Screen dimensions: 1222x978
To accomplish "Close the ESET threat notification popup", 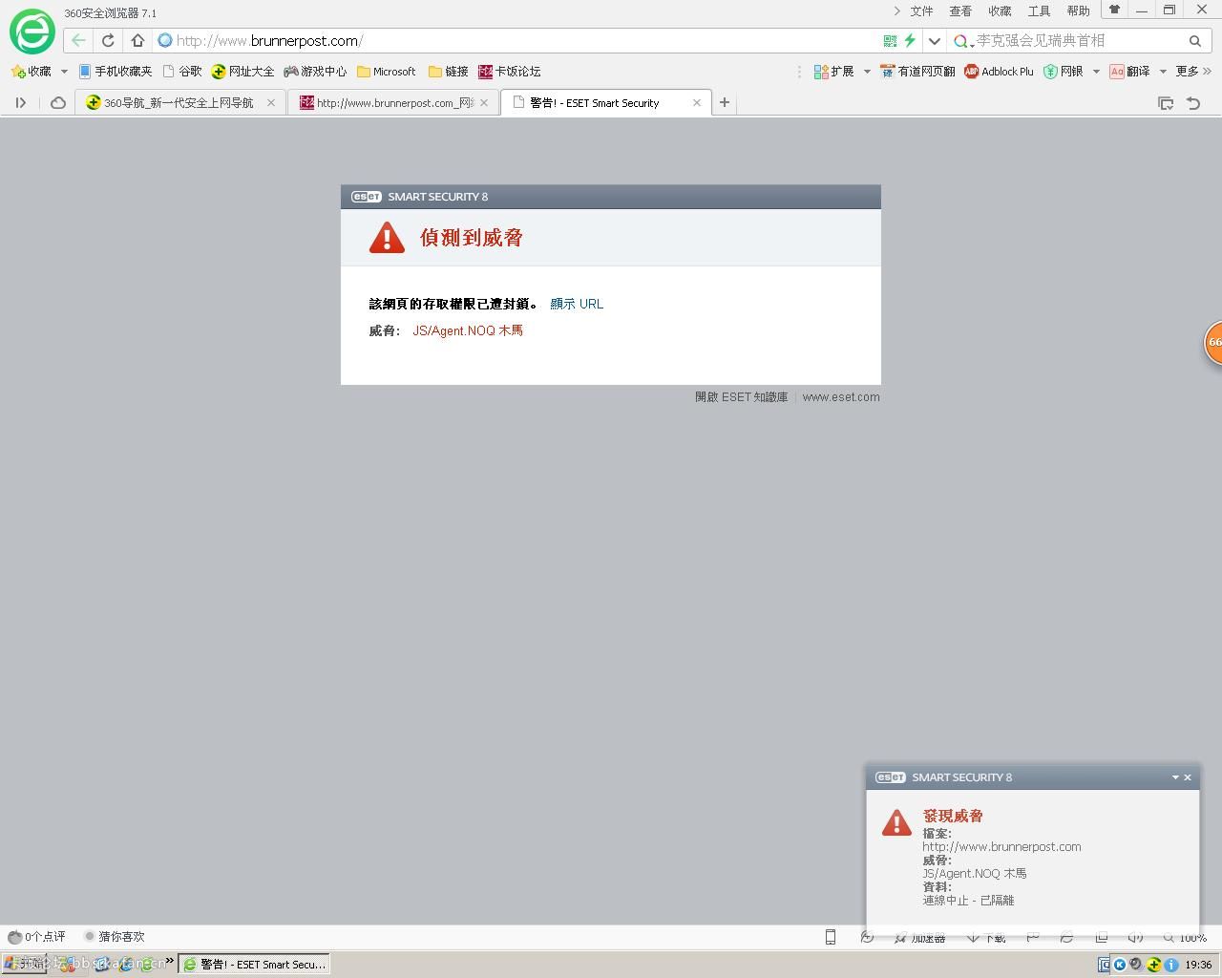I will [x=1188, y=777].
